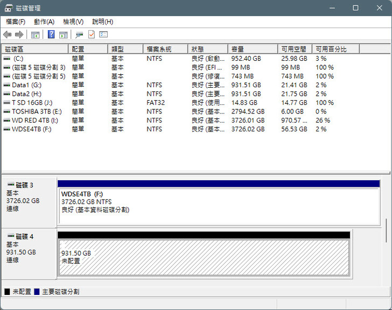Toggle the show/hide action pane icon
Image resolution: width=392 pixels, height=310 pixels.
(x=63, y=35)
